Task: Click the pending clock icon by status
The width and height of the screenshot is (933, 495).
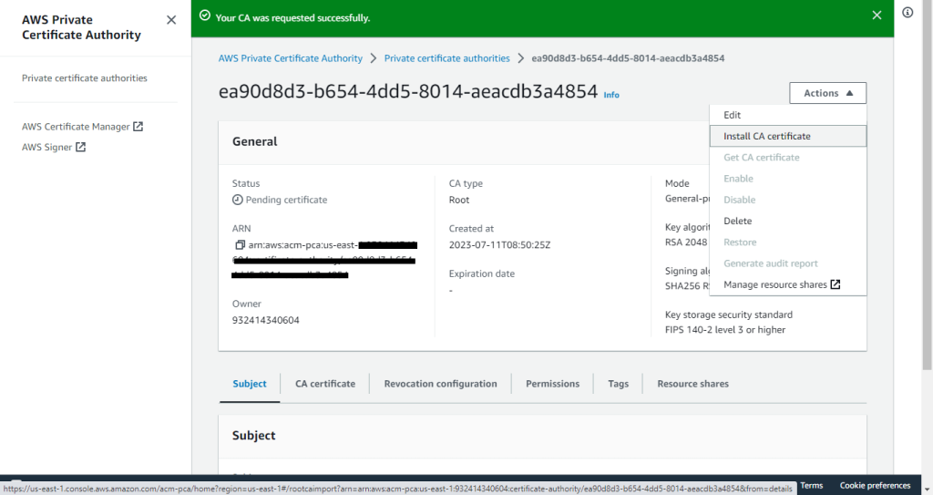Action: pyautogui.click(x=238, y=201)
